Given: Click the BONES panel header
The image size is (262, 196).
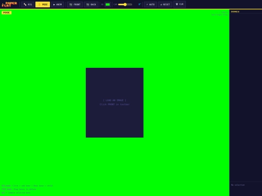Looking at the screenshot, I should point(235,12).
